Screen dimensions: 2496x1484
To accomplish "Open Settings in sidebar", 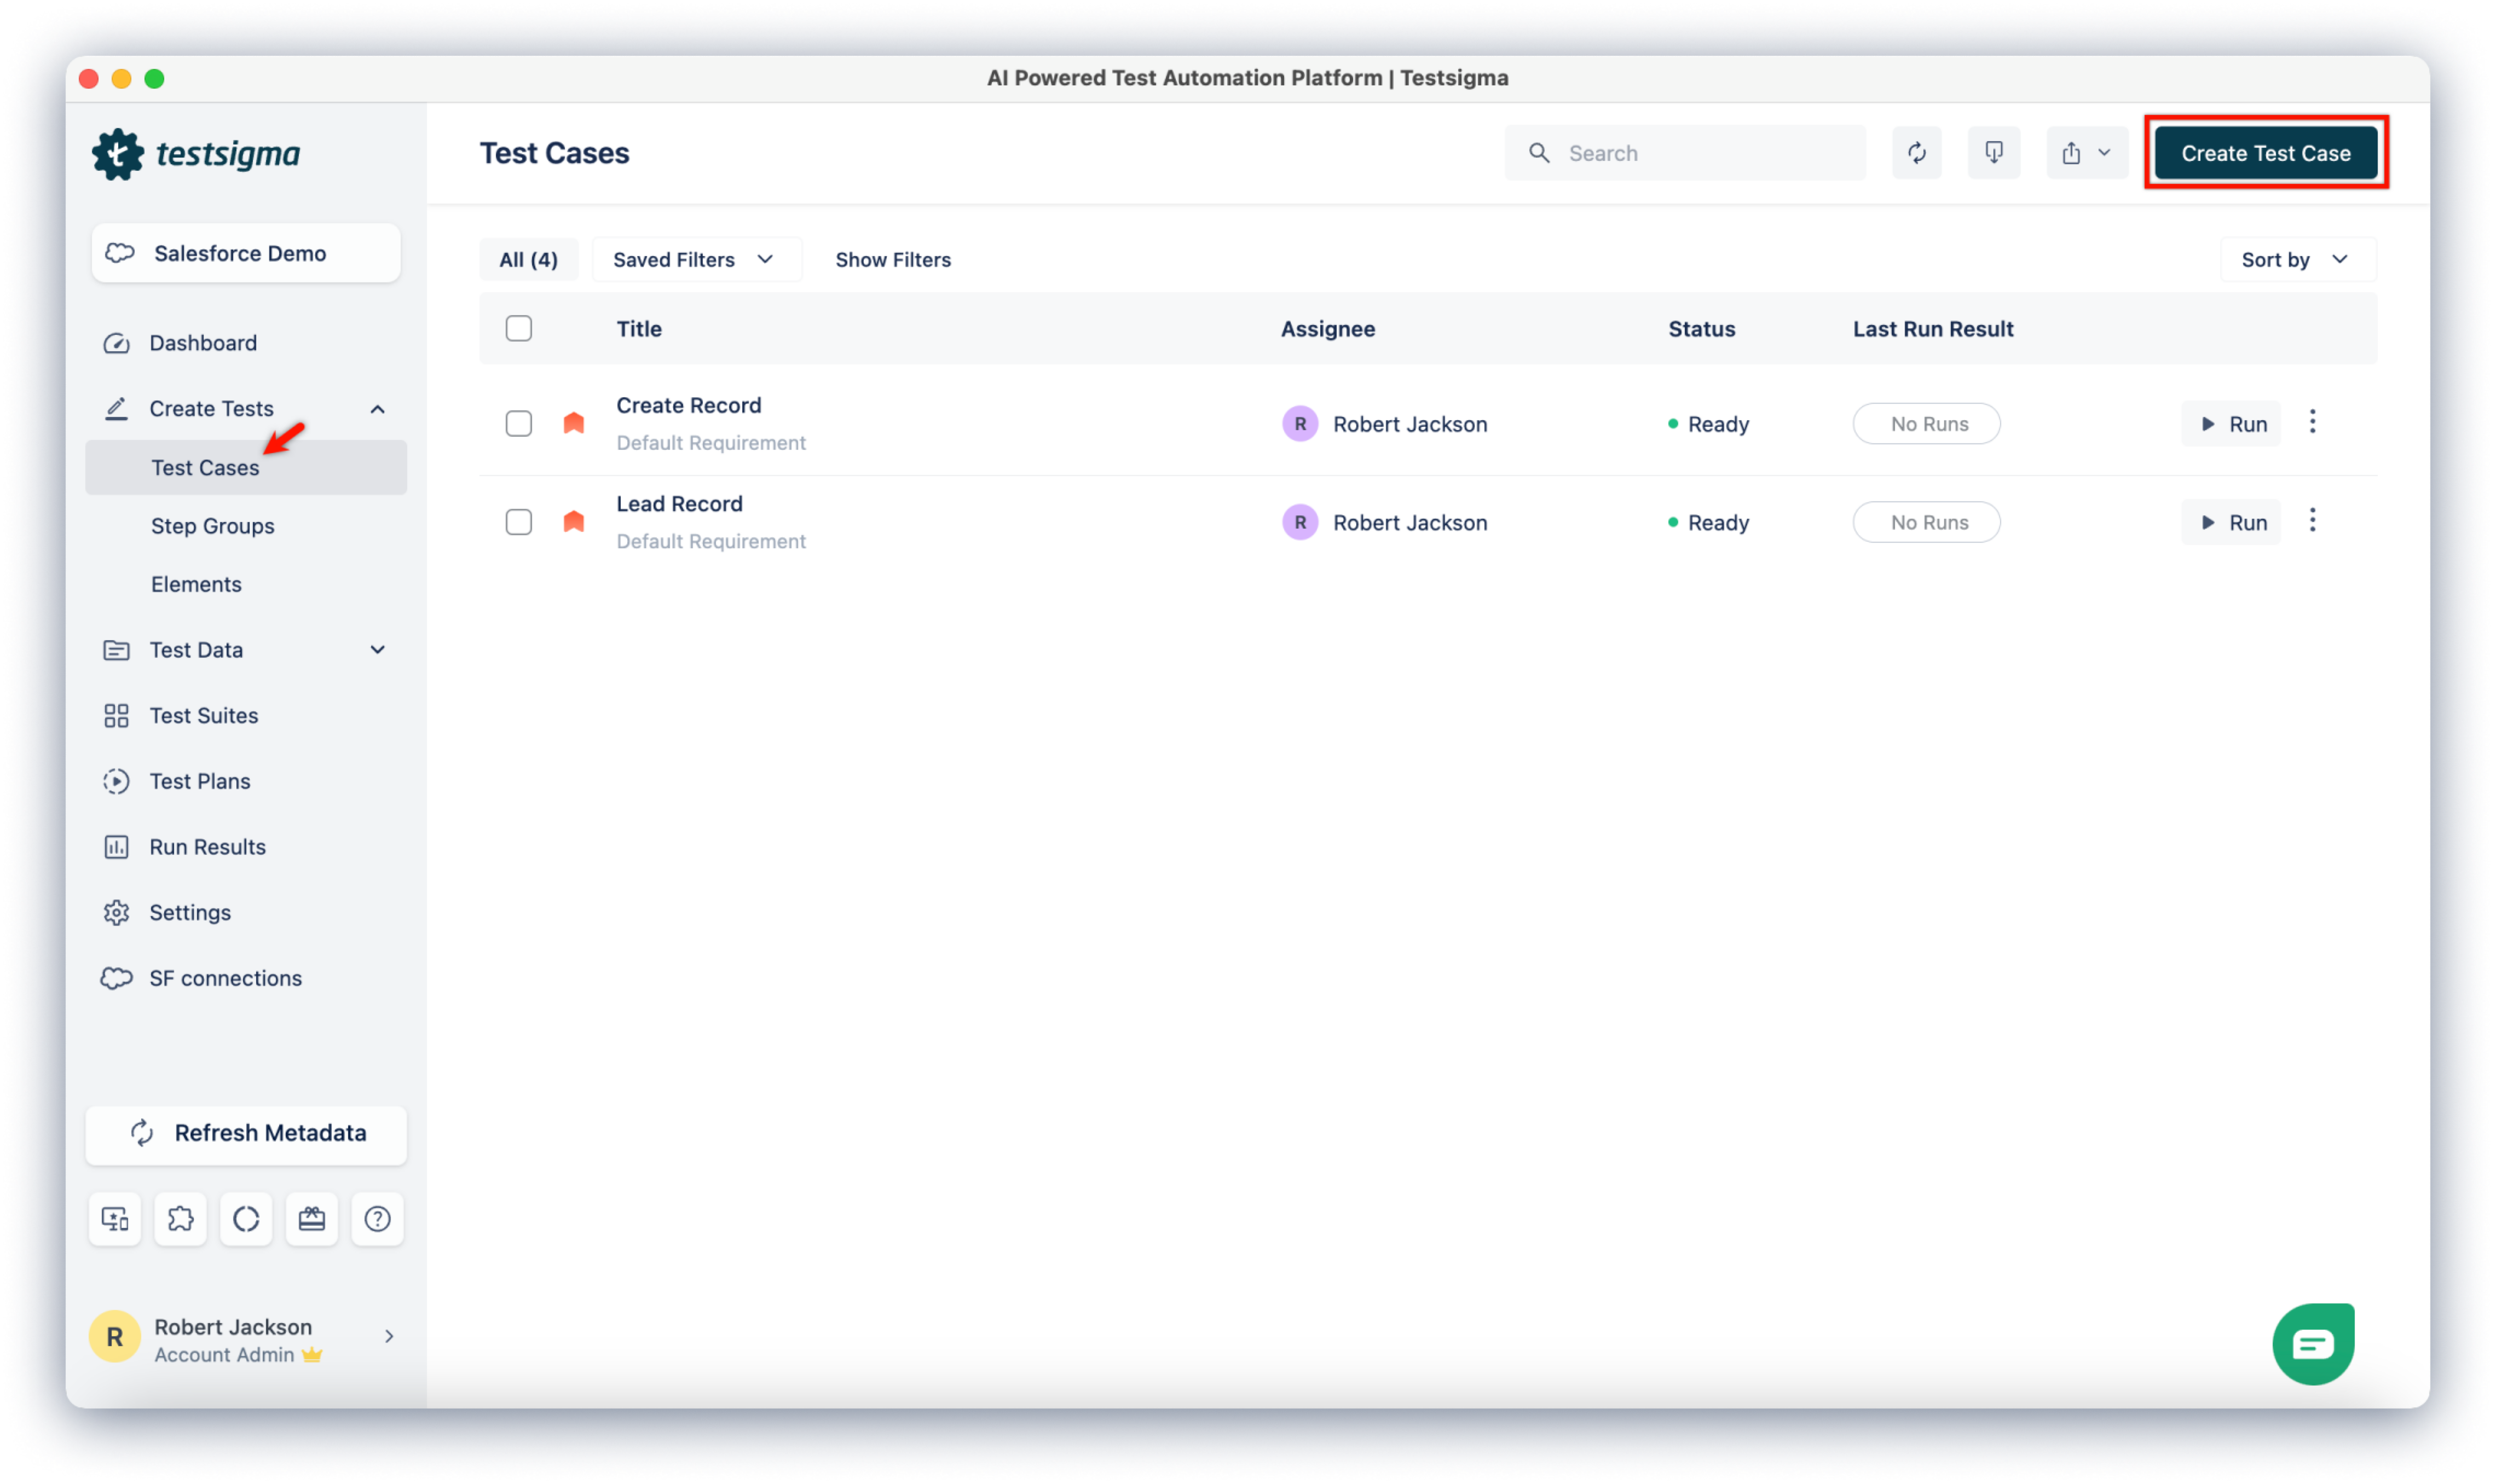I will pyautogui.click(x=190, y=912).
